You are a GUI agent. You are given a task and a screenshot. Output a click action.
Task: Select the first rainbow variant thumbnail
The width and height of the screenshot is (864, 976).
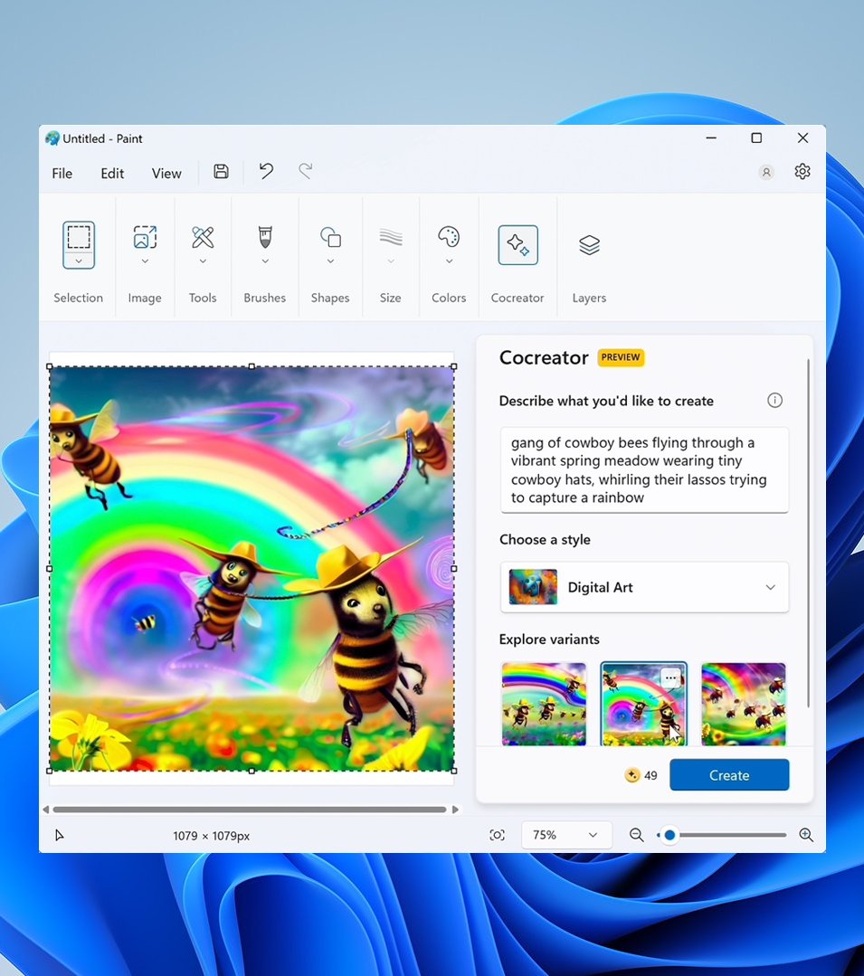[544, 704]
